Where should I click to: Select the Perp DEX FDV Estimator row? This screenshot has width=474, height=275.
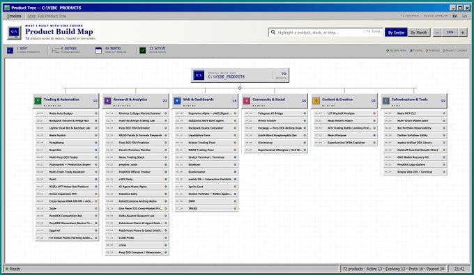137,128
